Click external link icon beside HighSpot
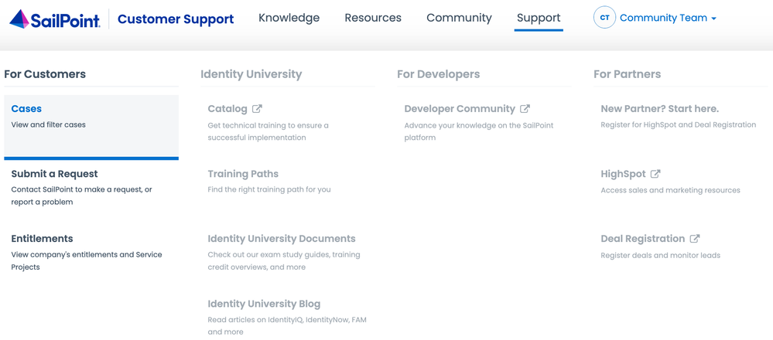 (x=655, y=174)
